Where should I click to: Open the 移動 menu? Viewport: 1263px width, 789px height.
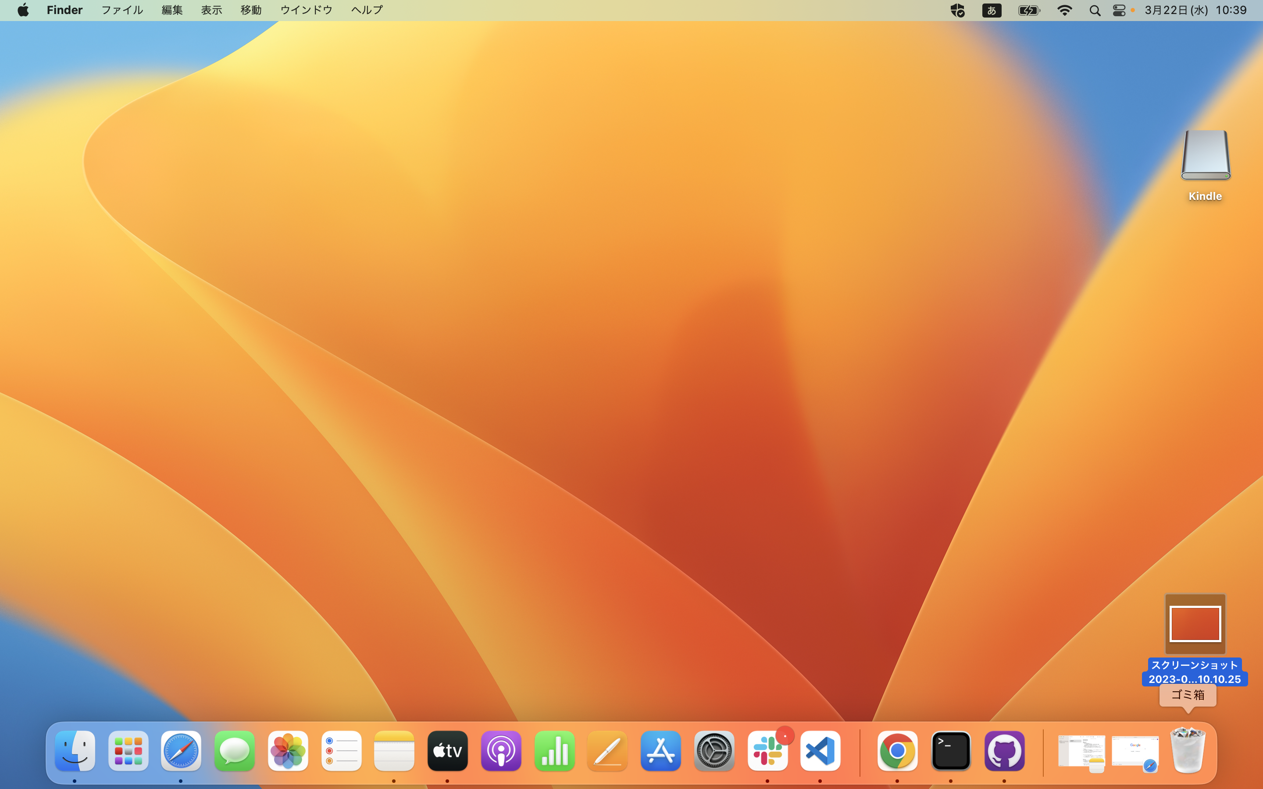pos(251,10)
